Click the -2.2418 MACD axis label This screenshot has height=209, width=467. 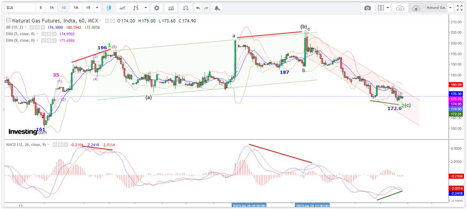point(456,193)
